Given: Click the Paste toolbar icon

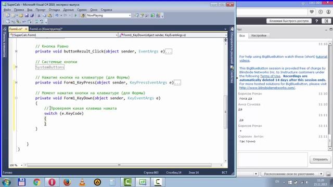Looking at the screenshot, I should click(50, 16).
